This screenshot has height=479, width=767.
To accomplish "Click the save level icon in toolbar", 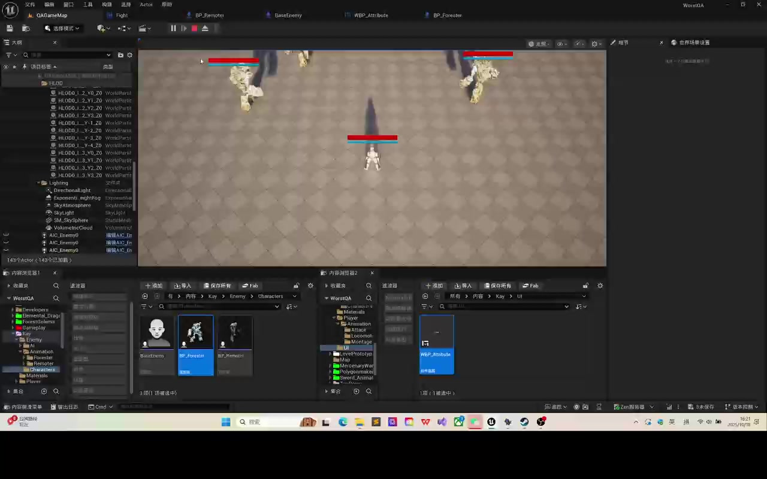I will pyautogui.click(x=10, y=28).
